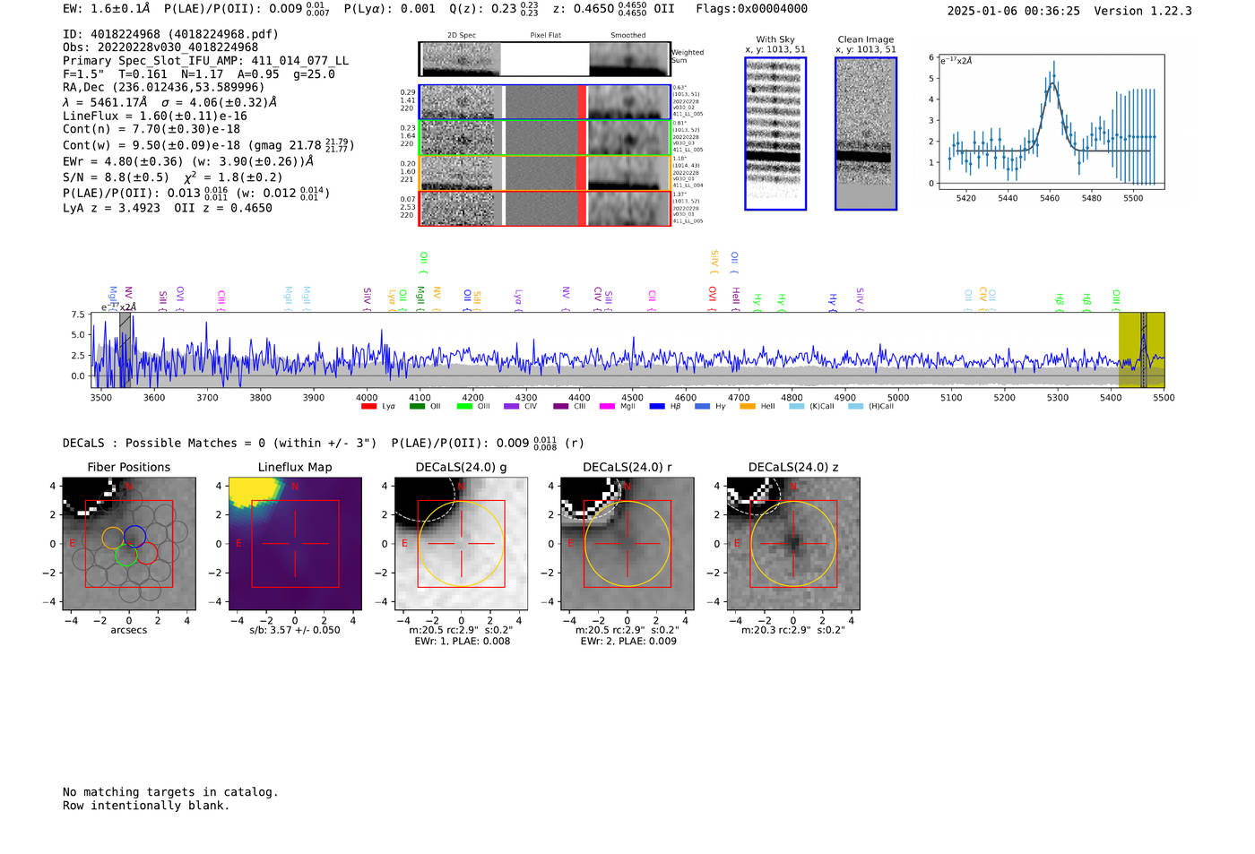The height and width of the screenshot is (854, 1255).
Task: Open the Lineflux Map image
Action: [x=295, y=543]
